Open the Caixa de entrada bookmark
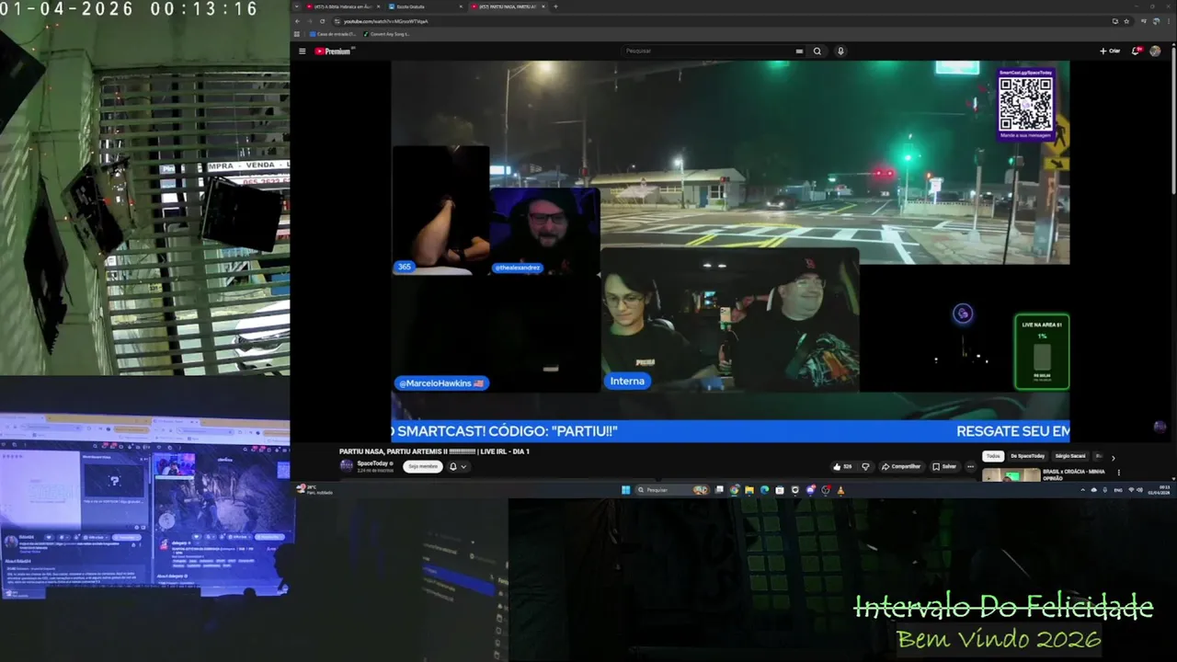 [331, 34]
